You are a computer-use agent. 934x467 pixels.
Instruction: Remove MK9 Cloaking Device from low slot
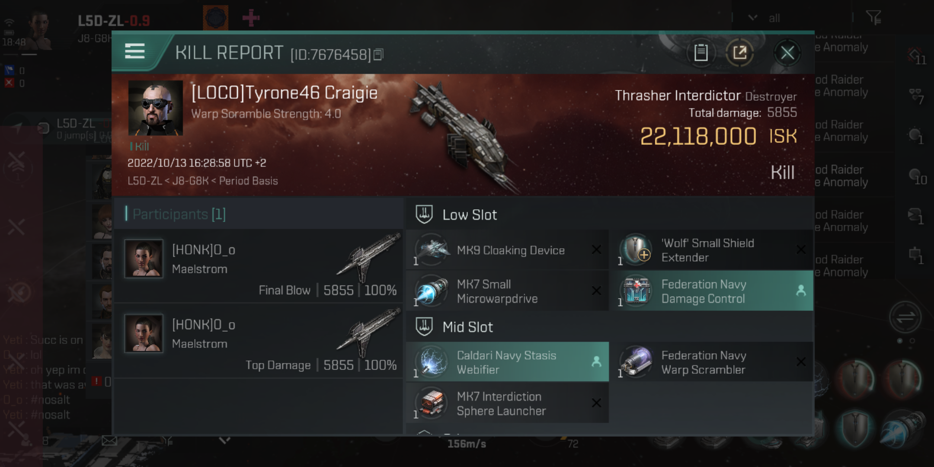(x=596, y=250)
